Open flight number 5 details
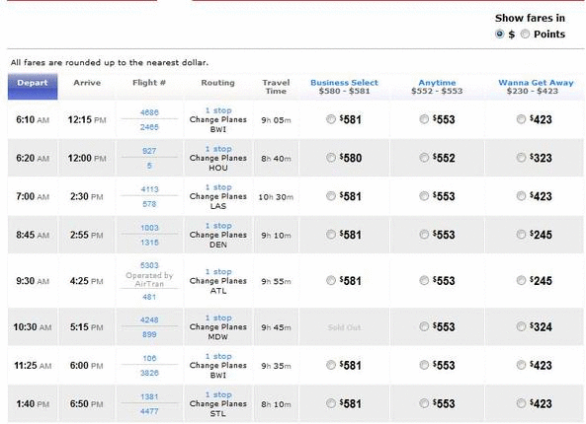This screenshot has width=586, height=424. [x=149, y=166]
